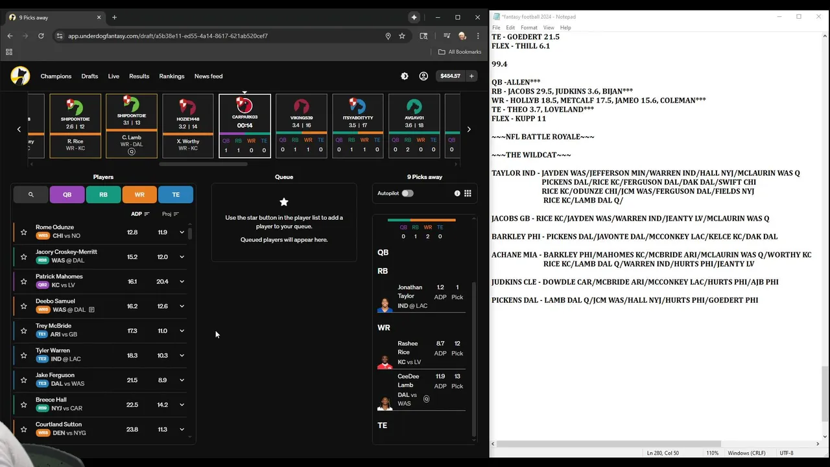Open the Drafts nav item
This screenshot has width=830, height=467.
click(89, 76)
